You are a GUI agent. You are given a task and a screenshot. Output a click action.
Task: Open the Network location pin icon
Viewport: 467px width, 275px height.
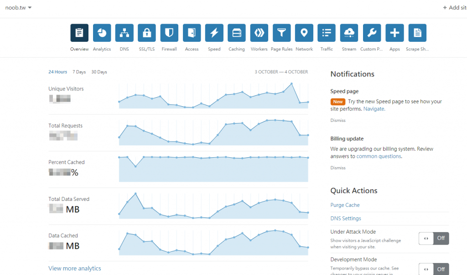(x=304, y=33)
